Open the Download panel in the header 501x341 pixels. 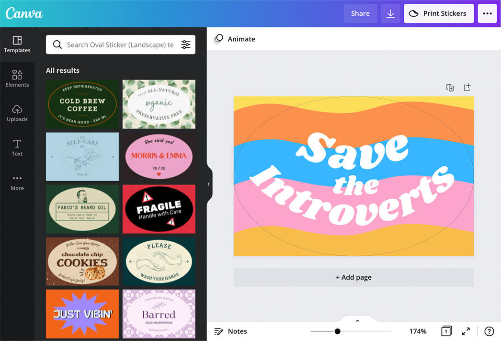tap(390, 13)
